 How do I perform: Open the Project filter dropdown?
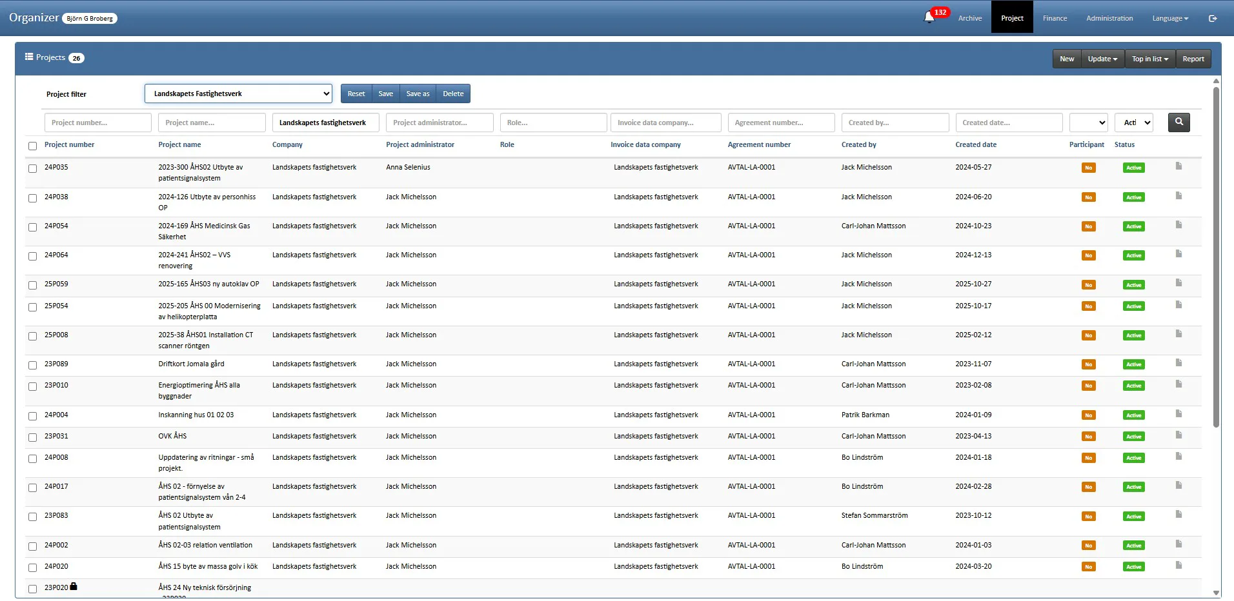point(238,94)
